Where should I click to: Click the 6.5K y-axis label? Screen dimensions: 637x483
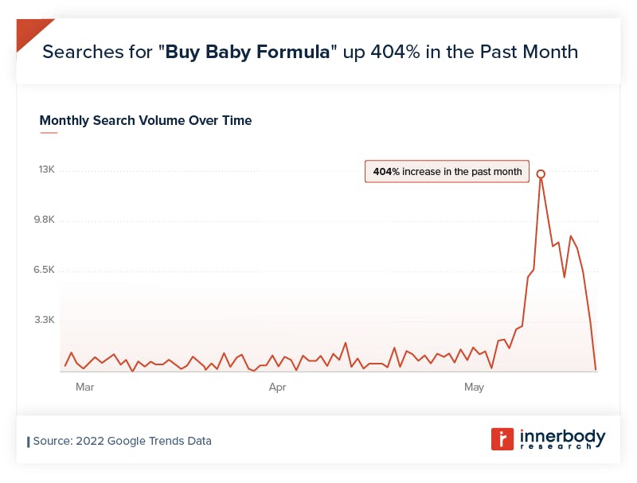point(44,270)
